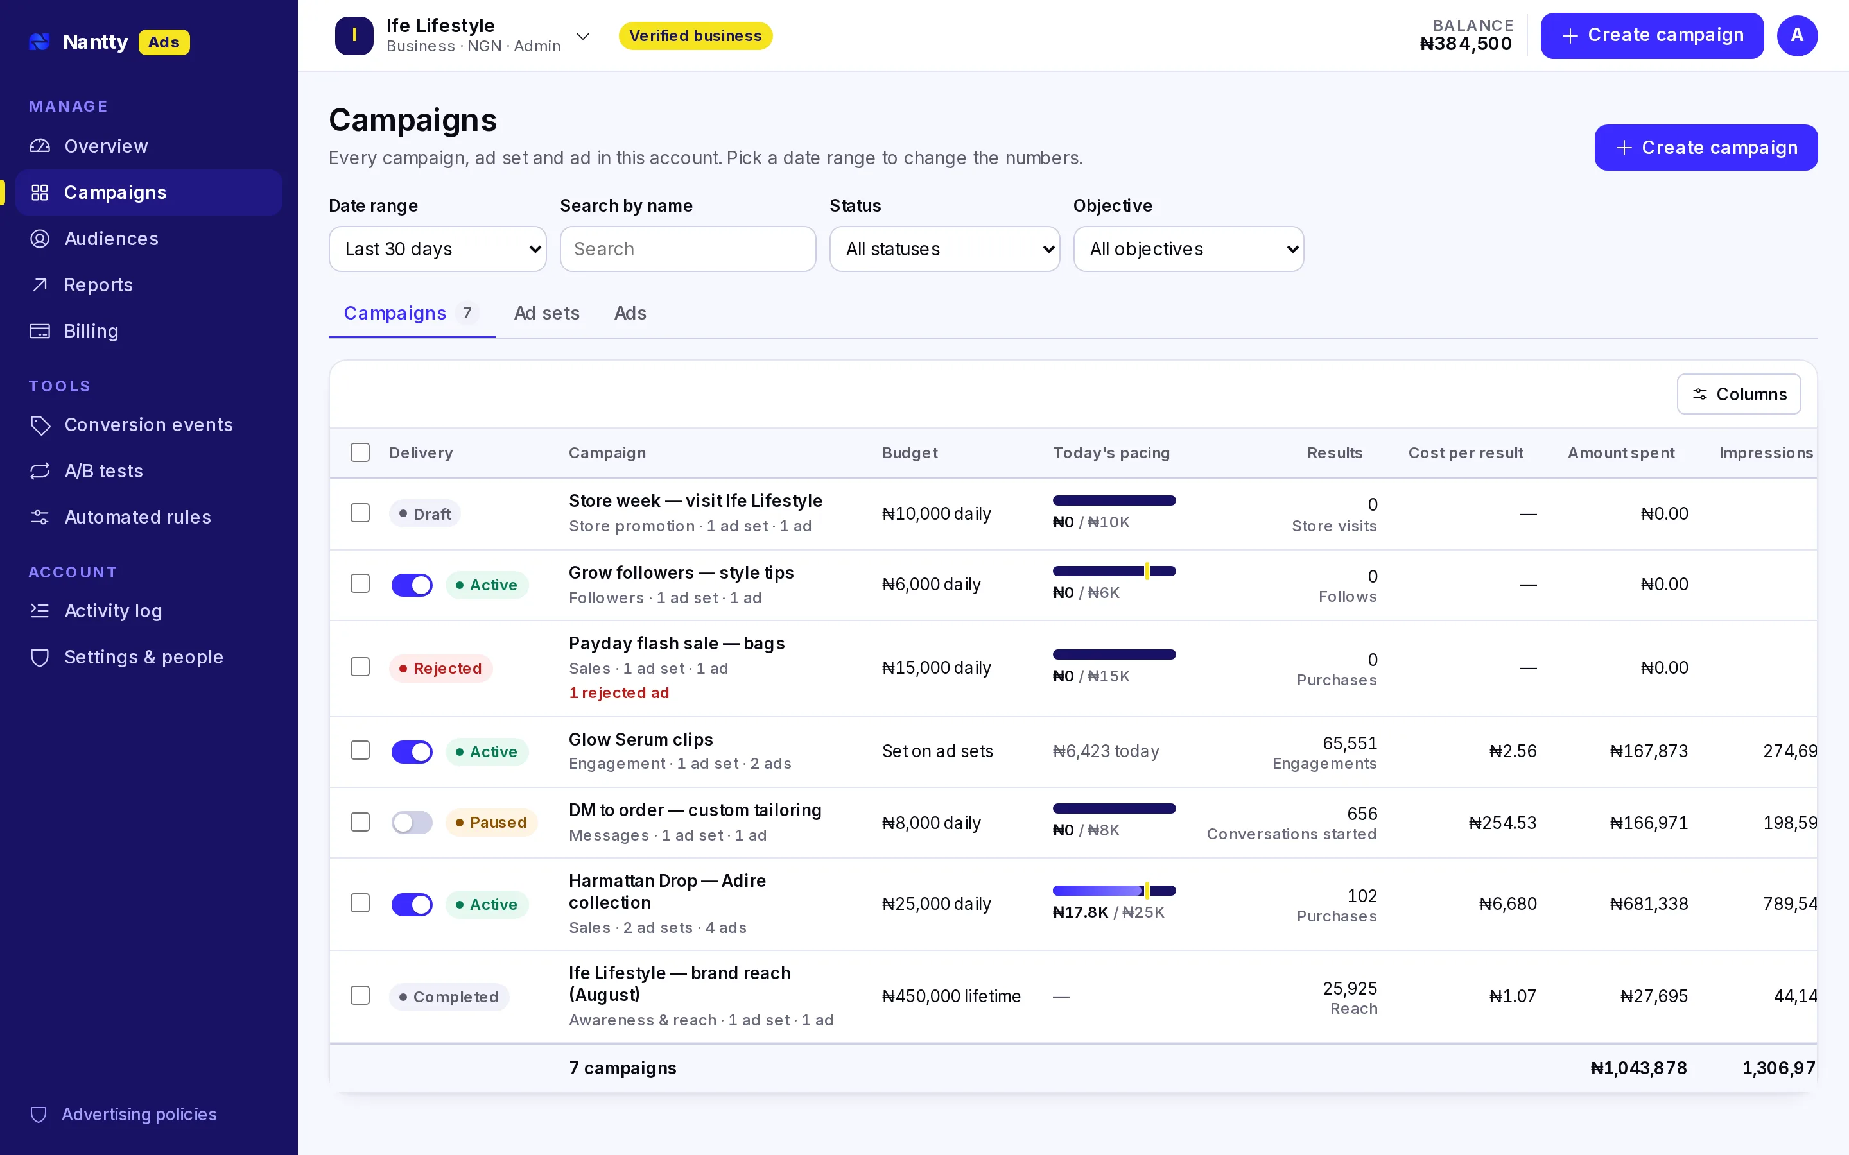Click the Nantty logo icon
This screenshot has height=1155, width=1849.
[x=39, y=42]
